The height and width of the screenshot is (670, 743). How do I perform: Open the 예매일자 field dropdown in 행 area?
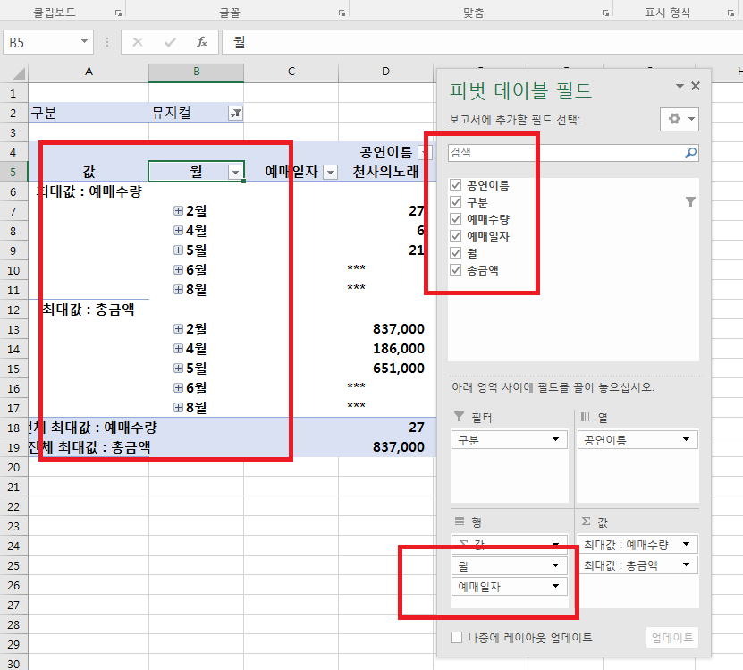[x=555, y=586]
